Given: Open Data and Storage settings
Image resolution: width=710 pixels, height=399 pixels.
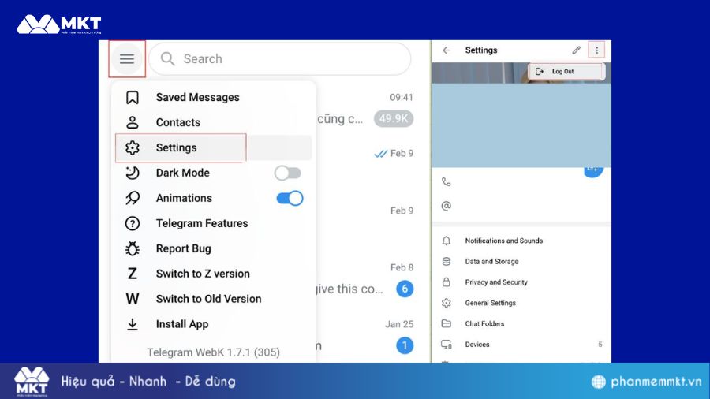Looking at the screenshot, I should (x=521, y=262).
